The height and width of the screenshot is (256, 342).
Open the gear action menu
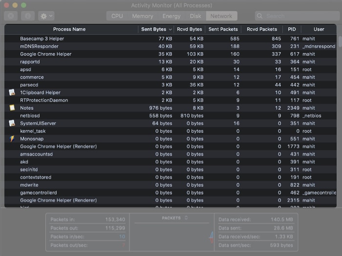pyautogui.click(x=46, y=16)
